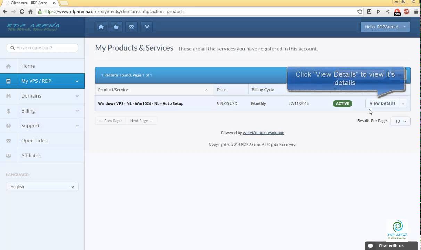Click chevron next to Billing in sidebar
The image size is (421, 250).
click(77, 111)
